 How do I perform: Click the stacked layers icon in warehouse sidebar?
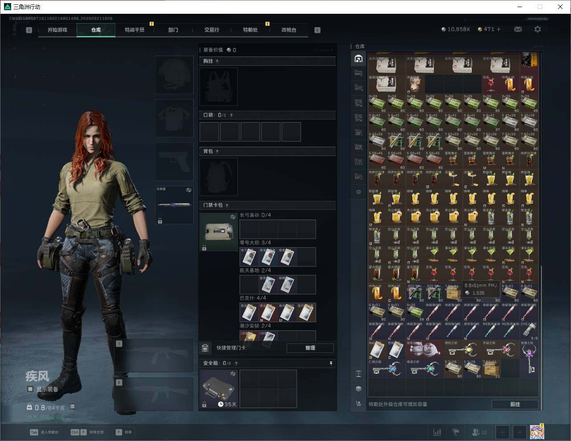[359, 389]
